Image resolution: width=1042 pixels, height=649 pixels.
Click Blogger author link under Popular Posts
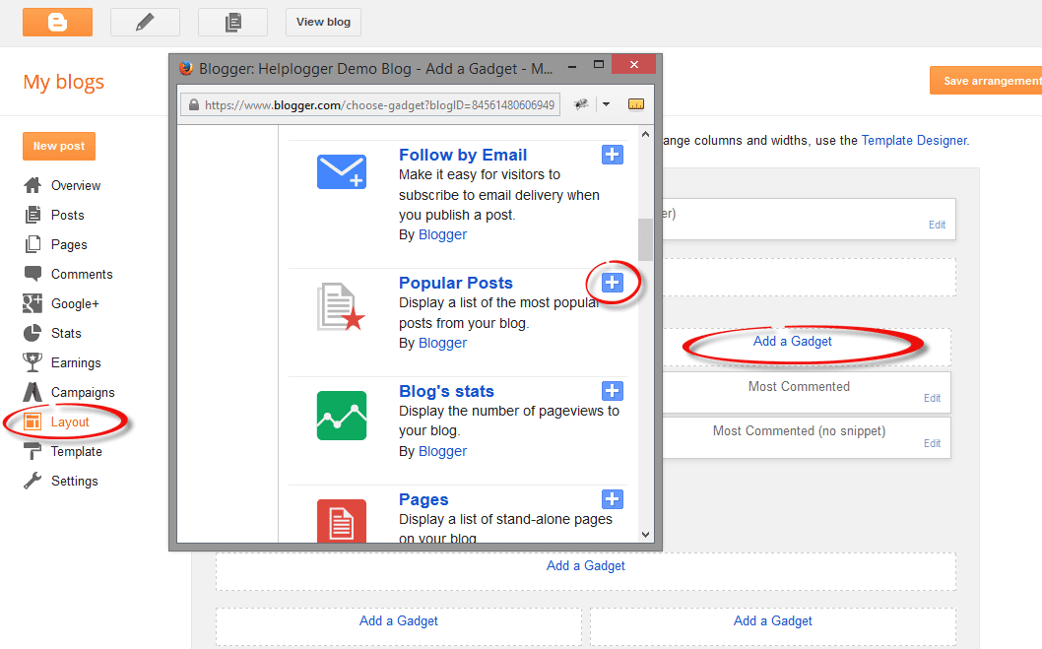(442, 343)
